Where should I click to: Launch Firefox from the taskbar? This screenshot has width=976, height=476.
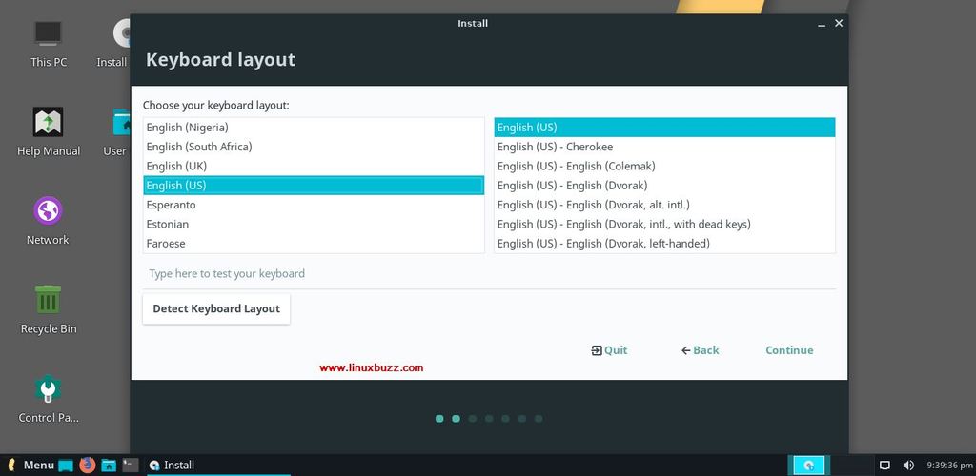tap(87, 465)
